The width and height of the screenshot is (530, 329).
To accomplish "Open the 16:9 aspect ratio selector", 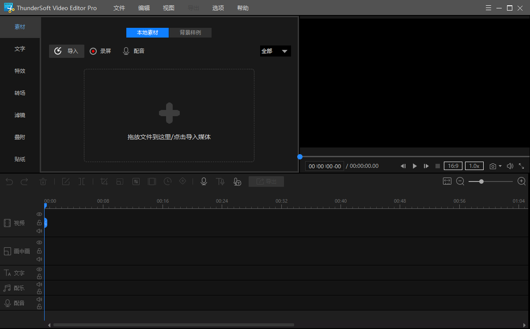I will 453,166.
